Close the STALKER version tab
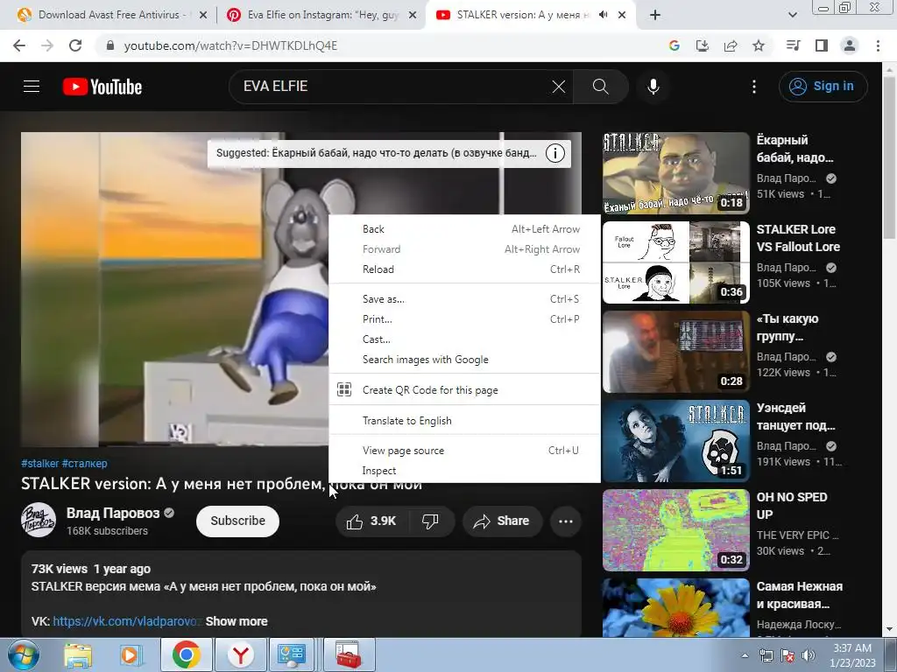The width and height of the screenshot is (897, 672). point(622,16)
